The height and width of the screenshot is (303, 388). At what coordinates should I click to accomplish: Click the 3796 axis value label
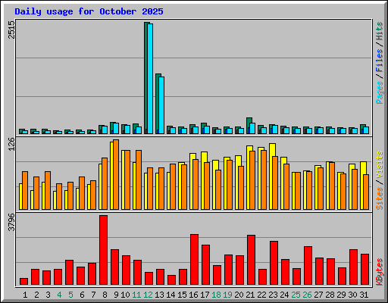11,222
